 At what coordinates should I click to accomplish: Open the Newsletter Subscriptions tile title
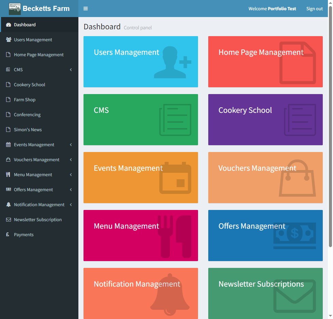(x=261, y=284)
